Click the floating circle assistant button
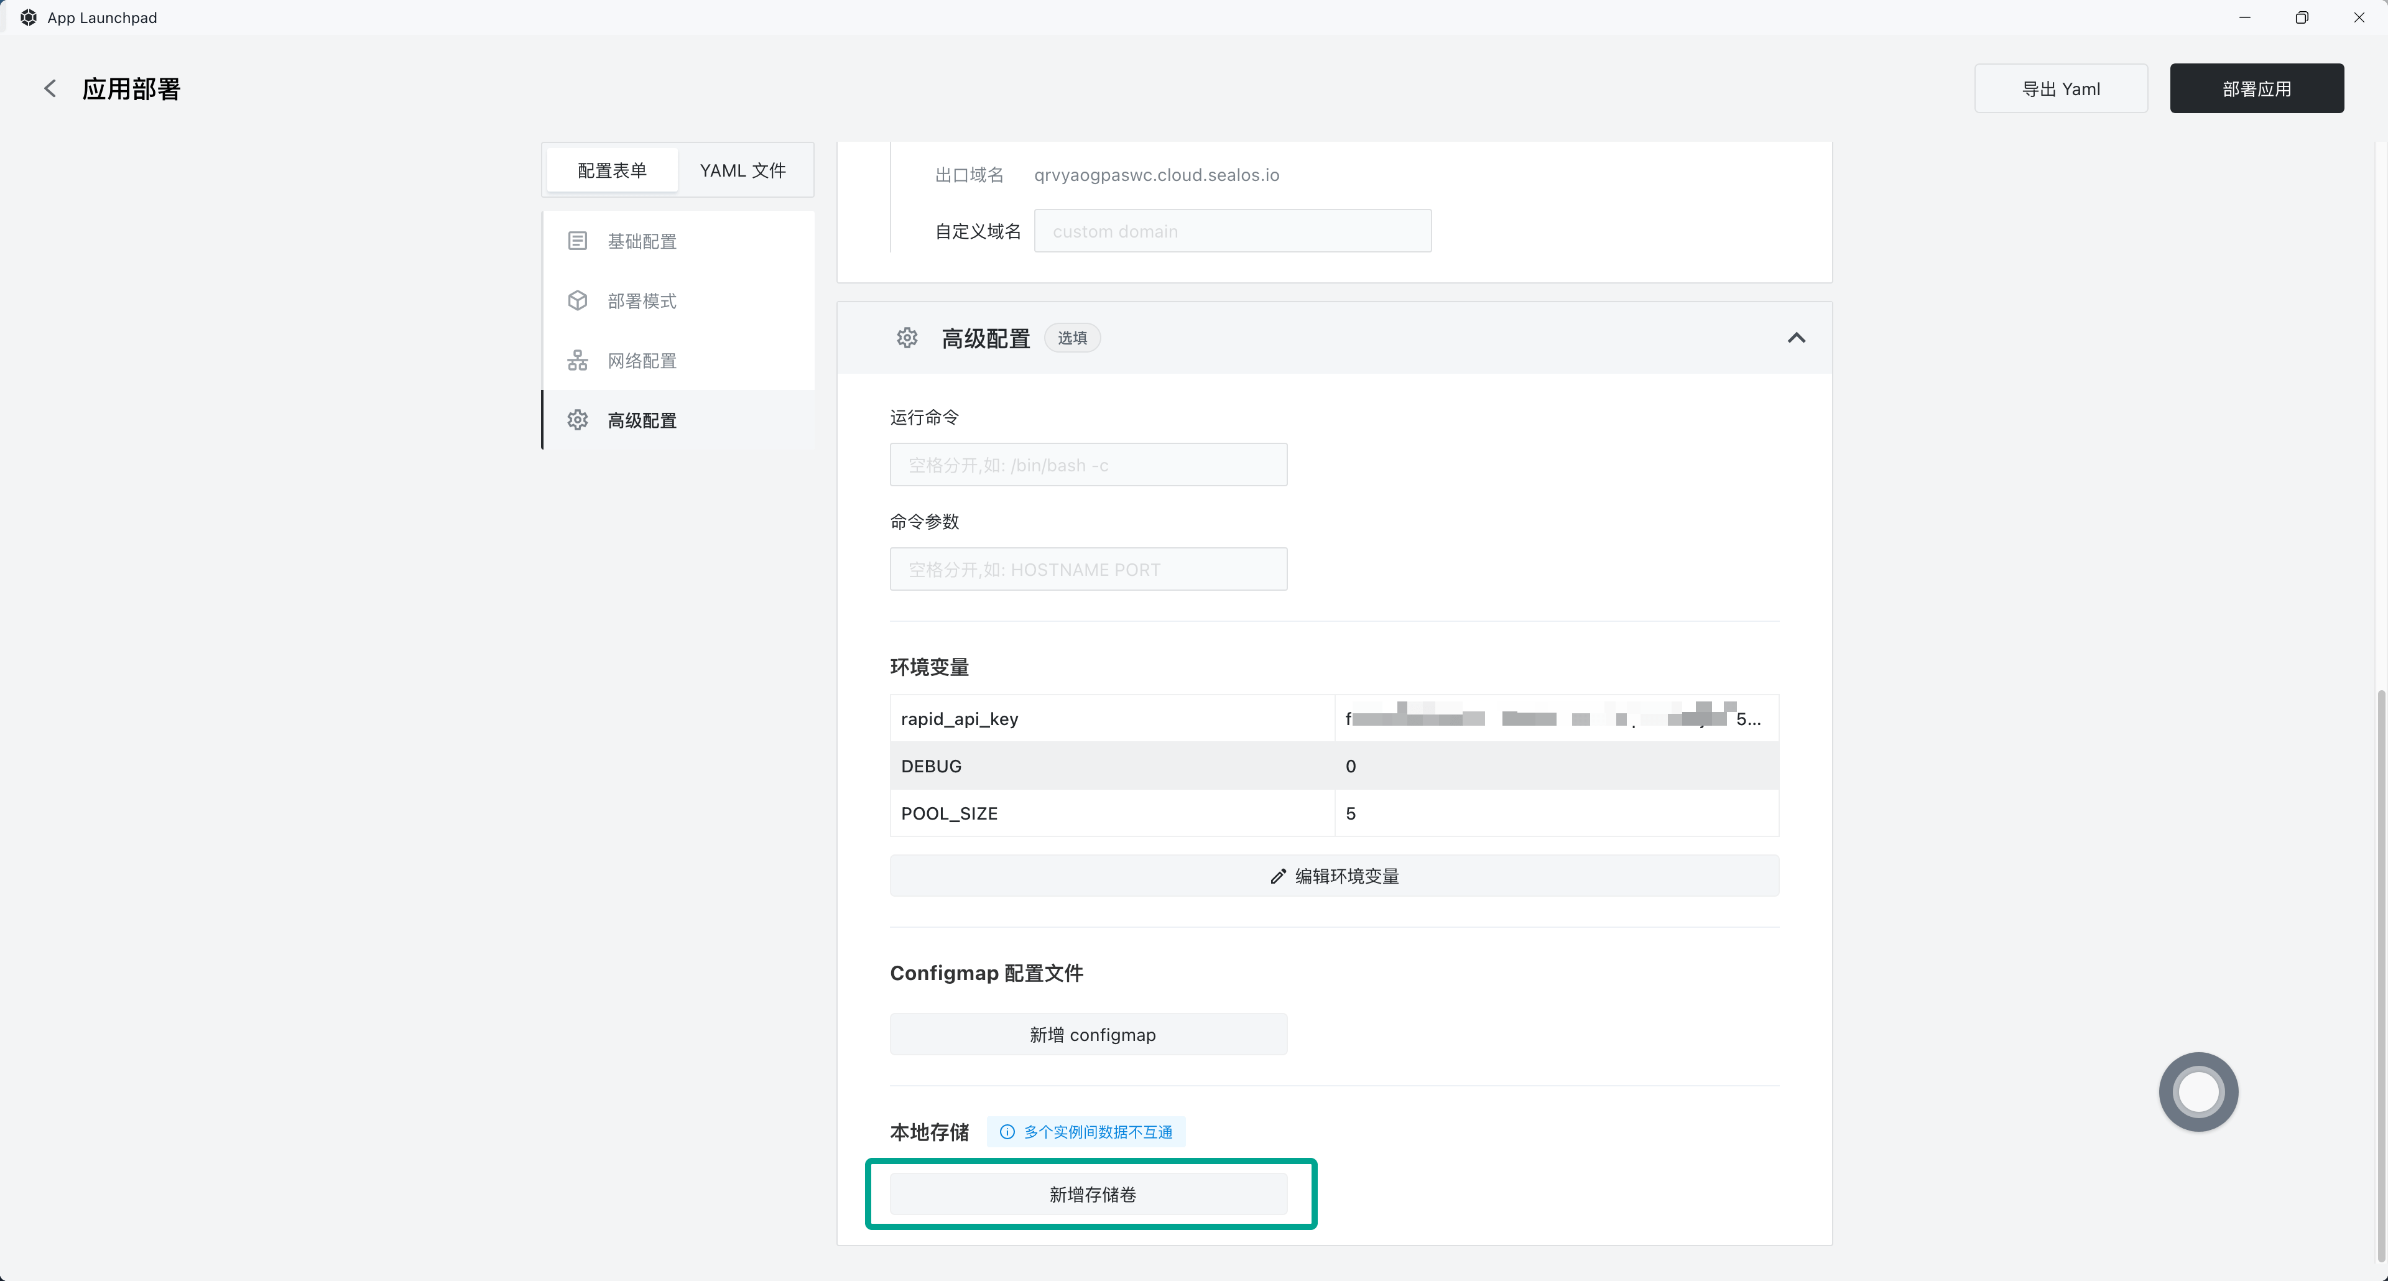2388x1281 pixels. pos(2198,1091)
